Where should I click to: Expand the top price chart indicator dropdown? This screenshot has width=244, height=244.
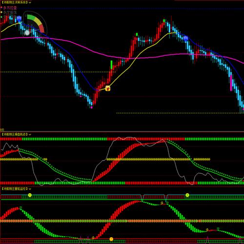point(30,2)
